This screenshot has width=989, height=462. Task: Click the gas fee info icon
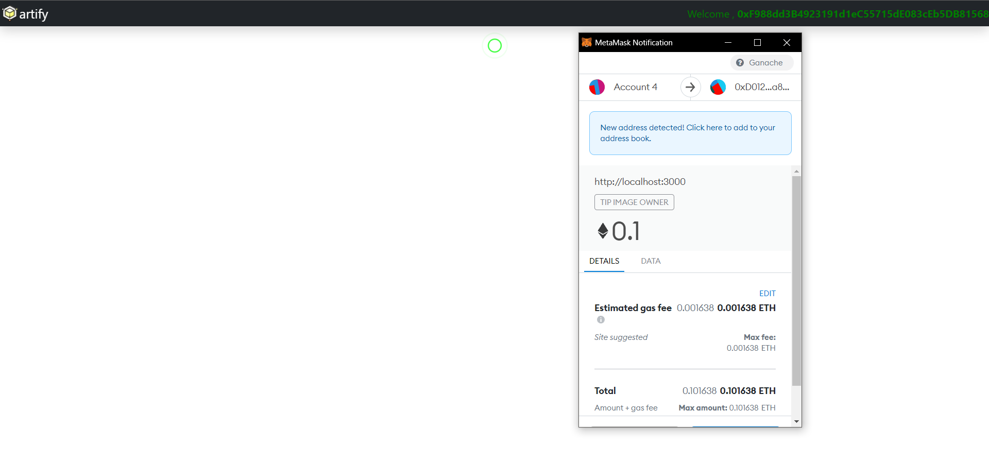(601, 320)
